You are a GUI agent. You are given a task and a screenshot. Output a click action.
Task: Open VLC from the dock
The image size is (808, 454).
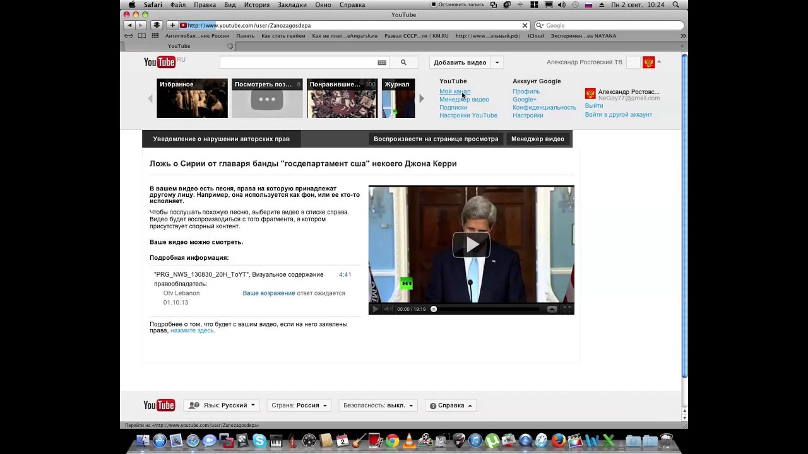409,441
